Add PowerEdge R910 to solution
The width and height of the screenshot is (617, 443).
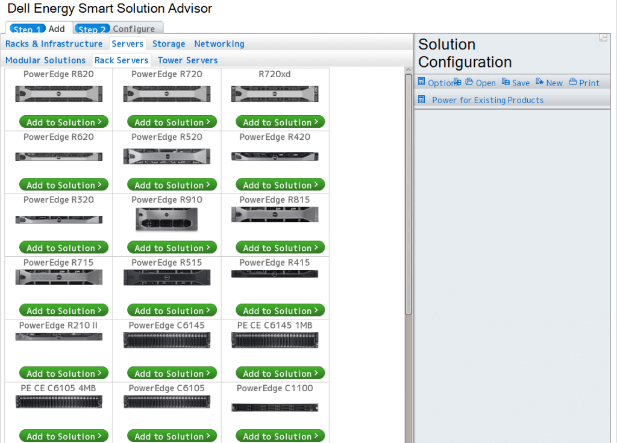(x=172, y=248)
